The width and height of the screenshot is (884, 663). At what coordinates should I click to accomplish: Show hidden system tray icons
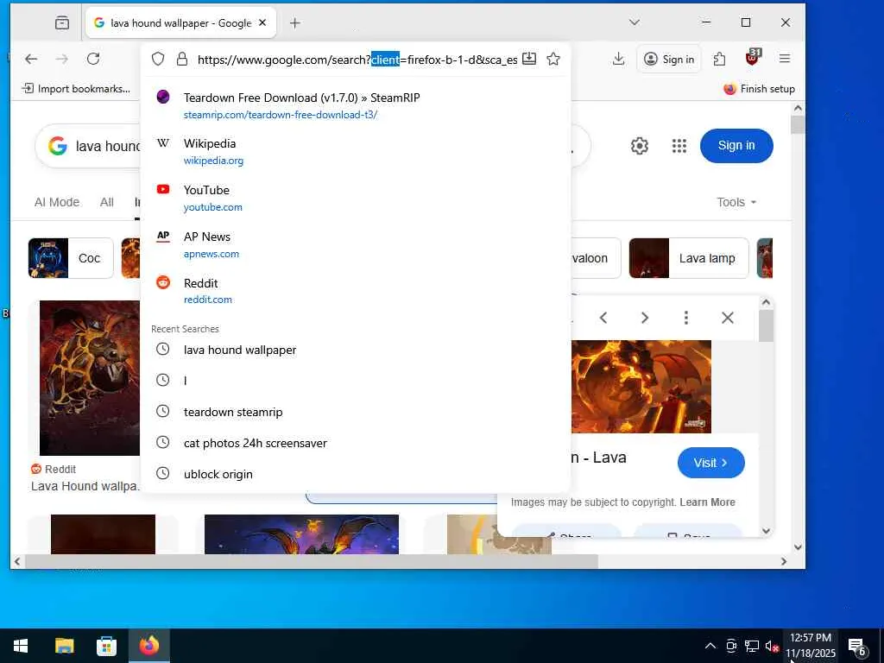point(710,646)
